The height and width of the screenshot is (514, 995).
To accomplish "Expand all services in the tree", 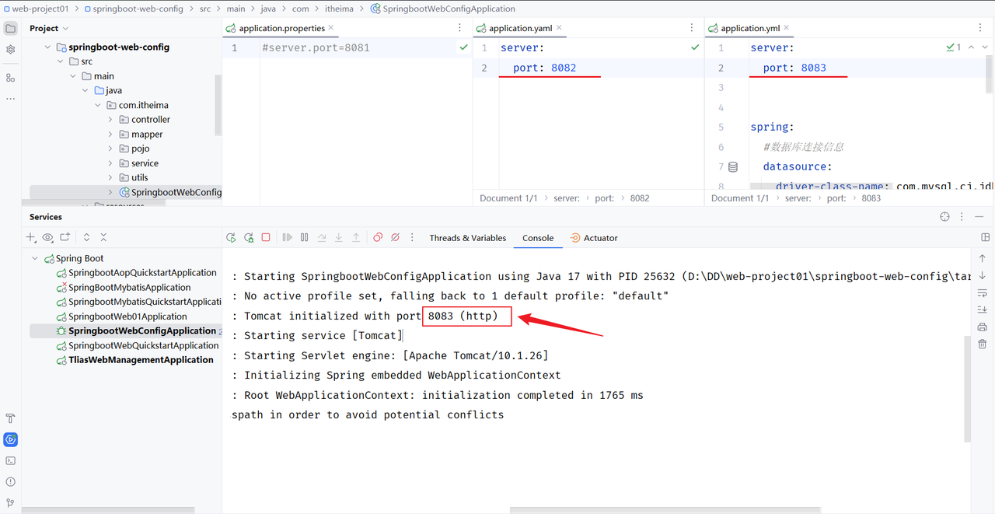I will tap(86, 237).
